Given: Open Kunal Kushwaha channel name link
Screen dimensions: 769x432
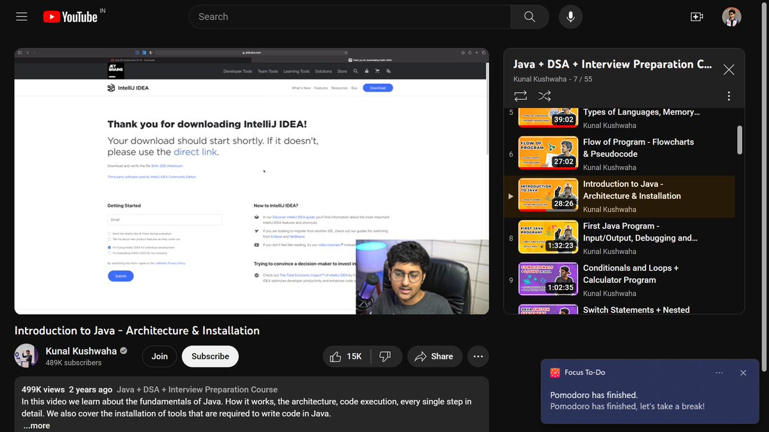Looking at the screenshot, I should tap(81, 351).
